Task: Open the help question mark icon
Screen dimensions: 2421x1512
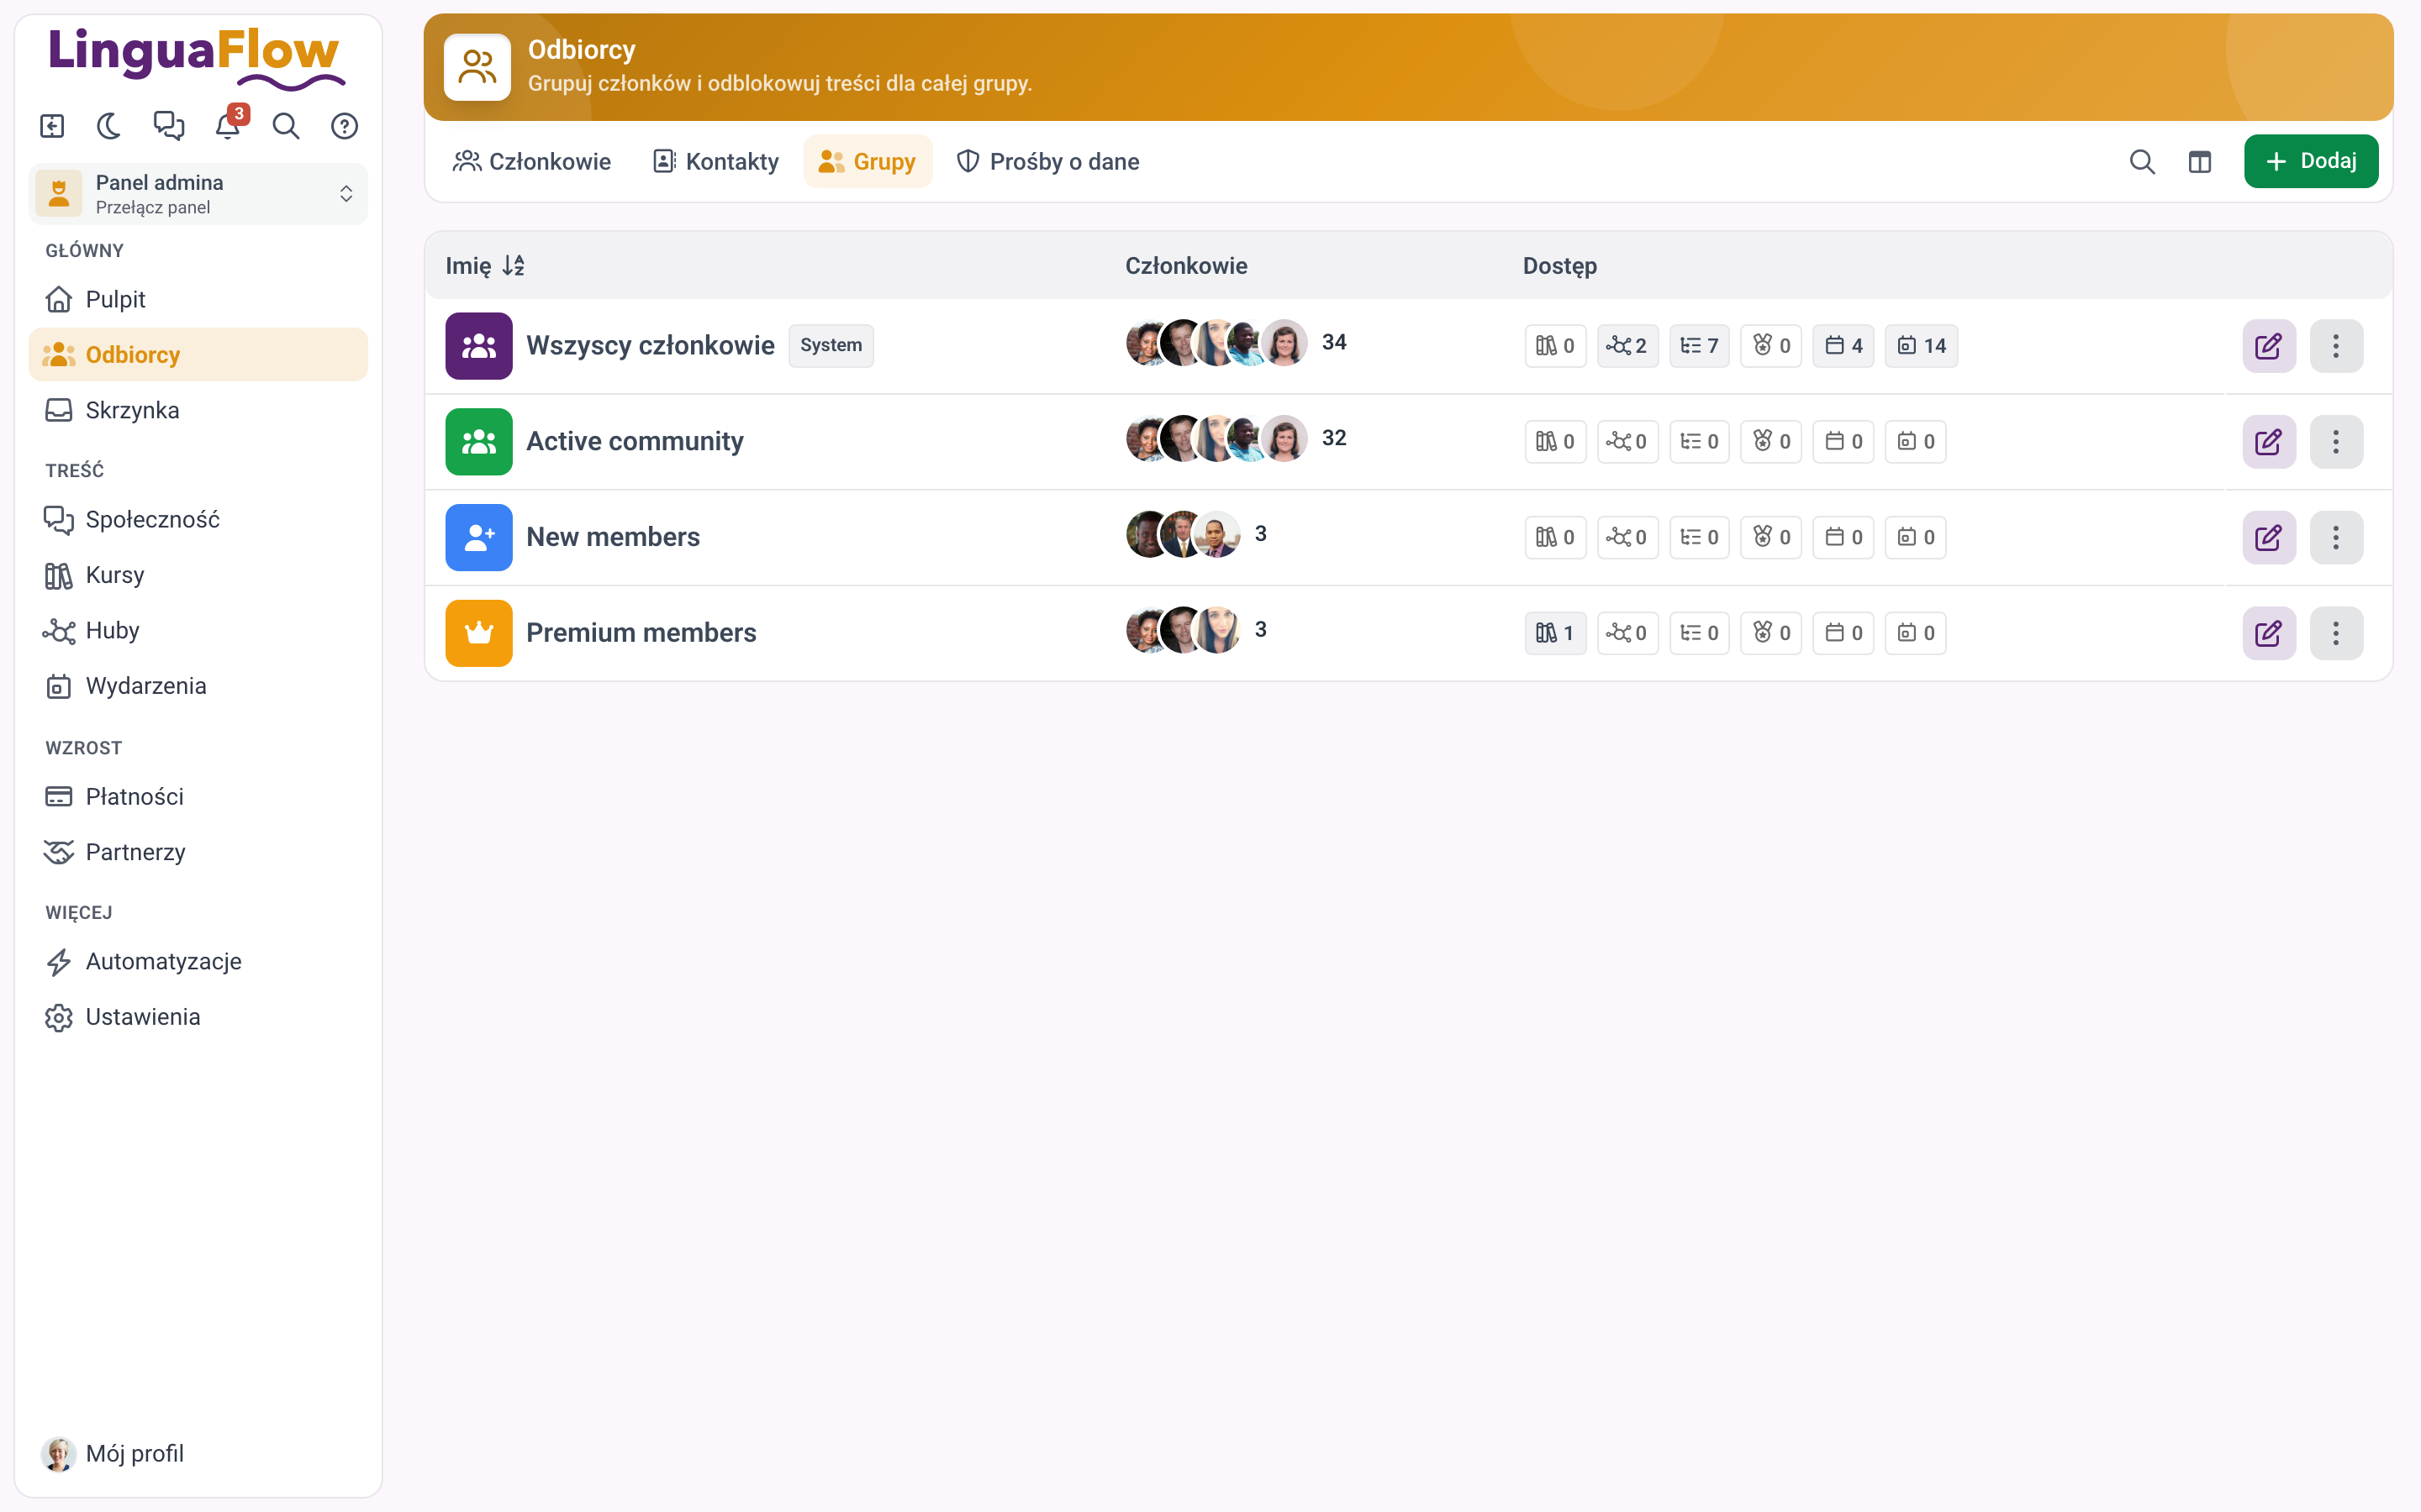Action: (x=345, y=126)
